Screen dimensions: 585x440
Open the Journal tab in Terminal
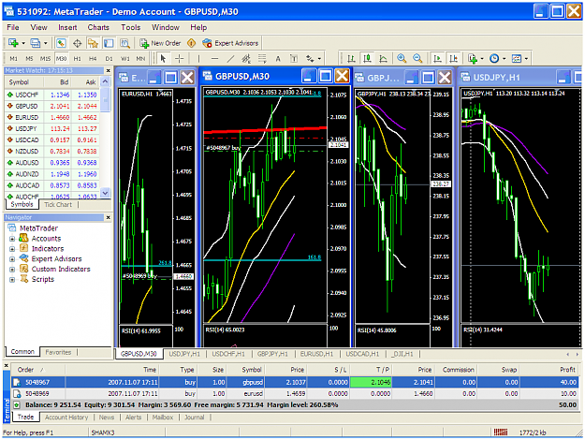(x=195, y=418)
